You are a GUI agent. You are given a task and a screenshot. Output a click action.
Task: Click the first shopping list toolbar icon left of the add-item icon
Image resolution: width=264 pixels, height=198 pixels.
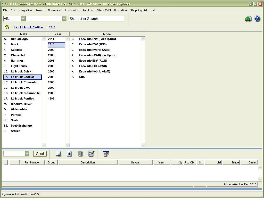pos(58,154)
